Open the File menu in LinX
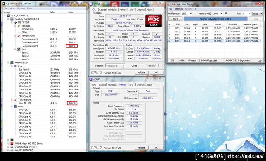 pyautogui.click(x=171, y=9)
